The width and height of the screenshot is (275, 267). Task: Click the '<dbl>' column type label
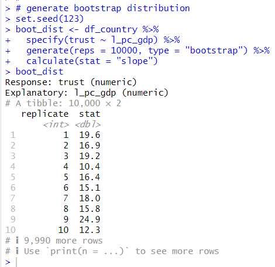point(88,124)
